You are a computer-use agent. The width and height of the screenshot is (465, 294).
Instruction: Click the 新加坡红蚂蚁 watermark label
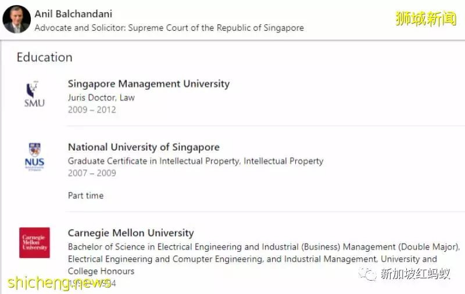415,274
